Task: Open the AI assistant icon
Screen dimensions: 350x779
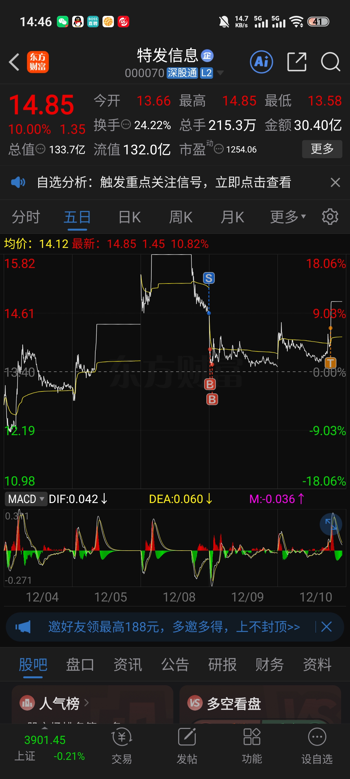Action: [261, 62]
